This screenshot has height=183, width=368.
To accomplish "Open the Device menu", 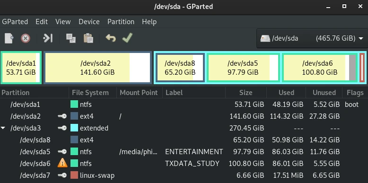I will [x=89, y=22].
